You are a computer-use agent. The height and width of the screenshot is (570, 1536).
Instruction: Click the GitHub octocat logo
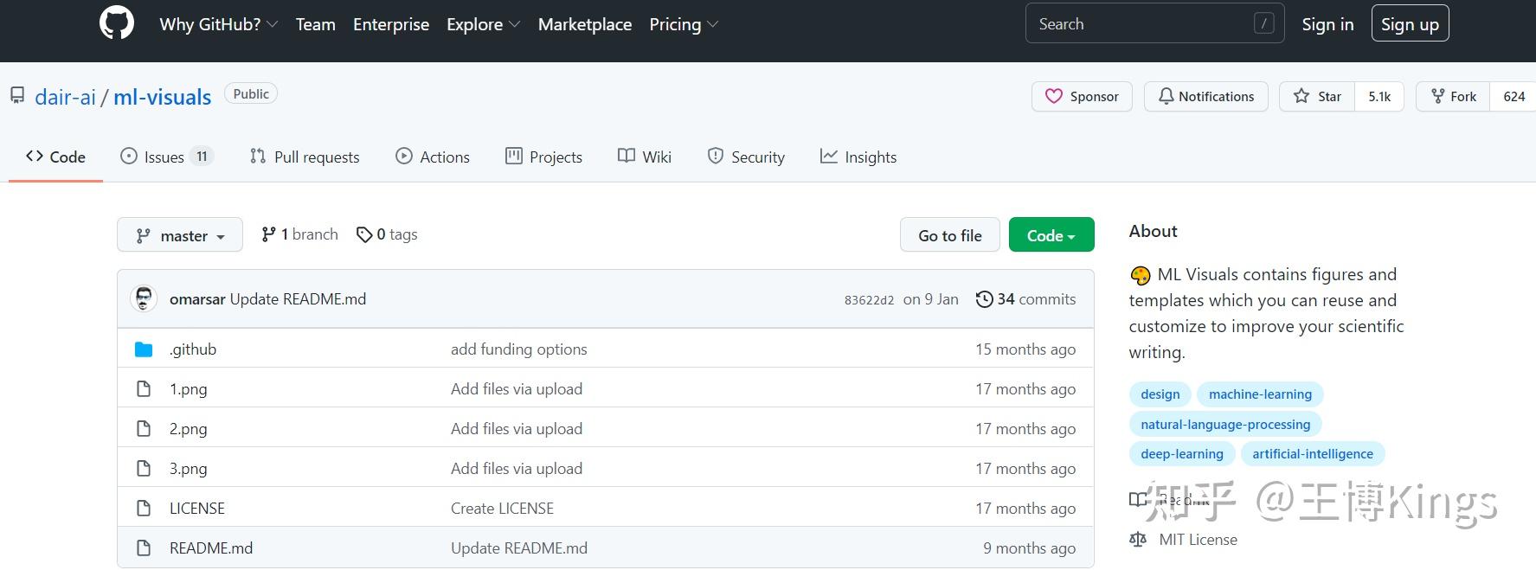click(117, 23)
